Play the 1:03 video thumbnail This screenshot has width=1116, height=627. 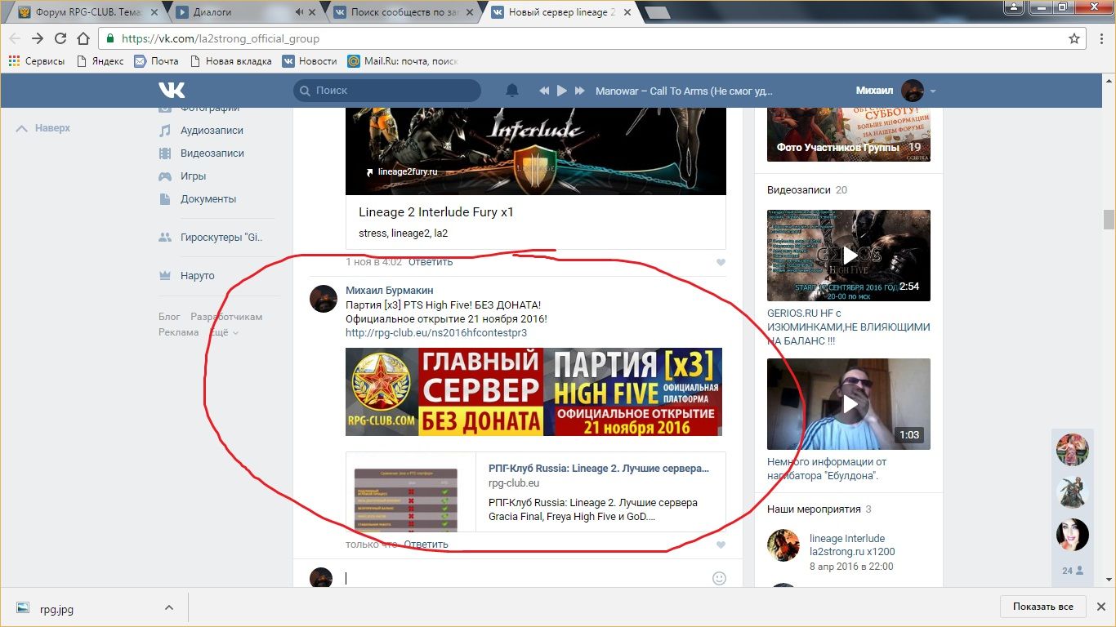(x=849, y=404)
